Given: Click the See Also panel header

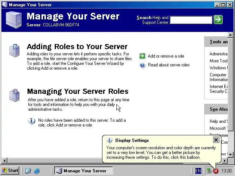Looking at the screenshot, I should [x=216, y=109].
